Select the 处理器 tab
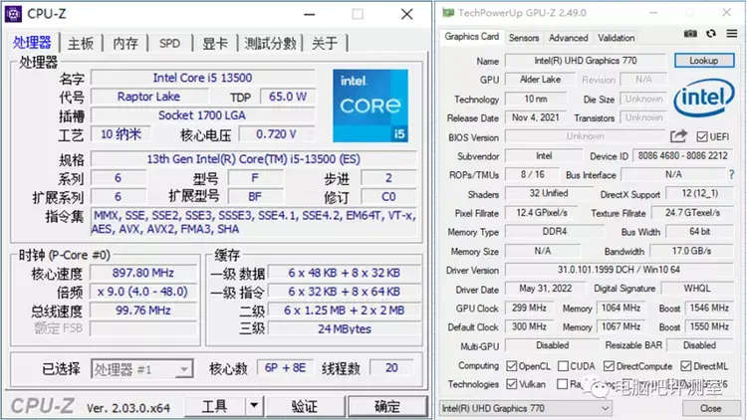 pyautogui.click(x=32, y=43)
